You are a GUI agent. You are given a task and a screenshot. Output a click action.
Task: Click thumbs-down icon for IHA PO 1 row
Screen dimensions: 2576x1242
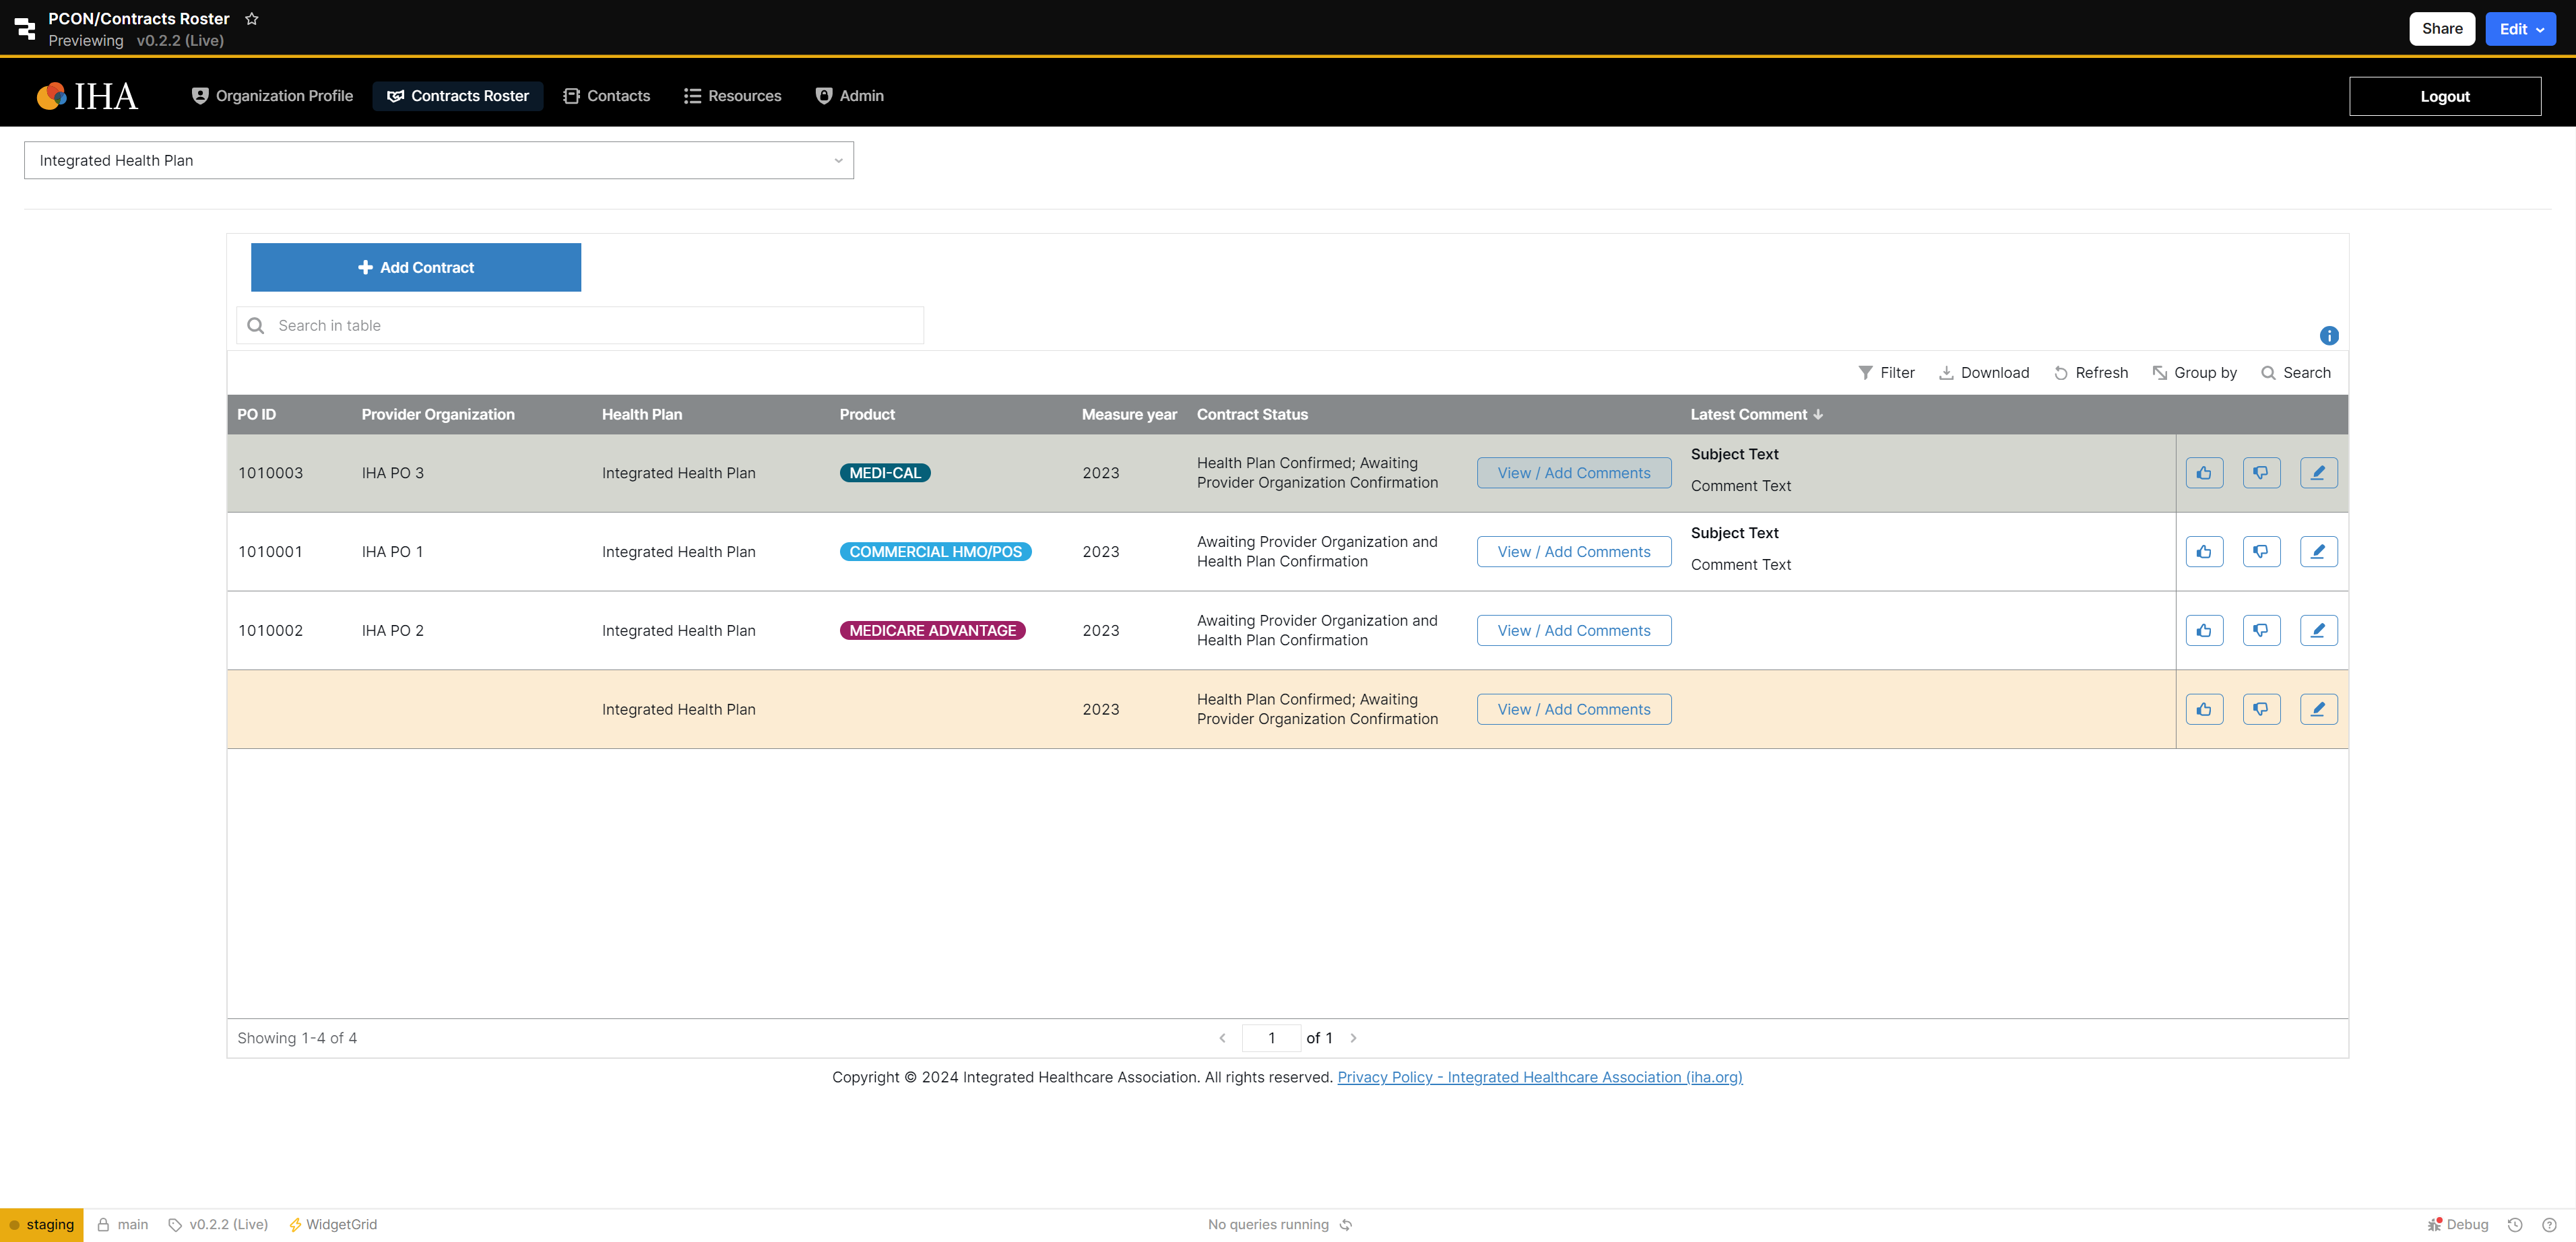pos(2261,552)
